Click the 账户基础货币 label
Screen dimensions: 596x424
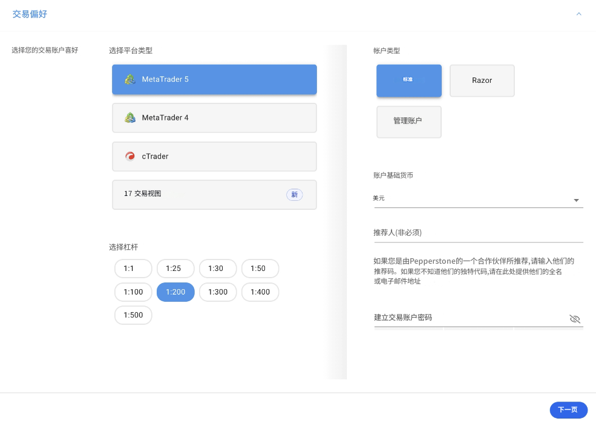pyautogui.click(x=393, y=175)
